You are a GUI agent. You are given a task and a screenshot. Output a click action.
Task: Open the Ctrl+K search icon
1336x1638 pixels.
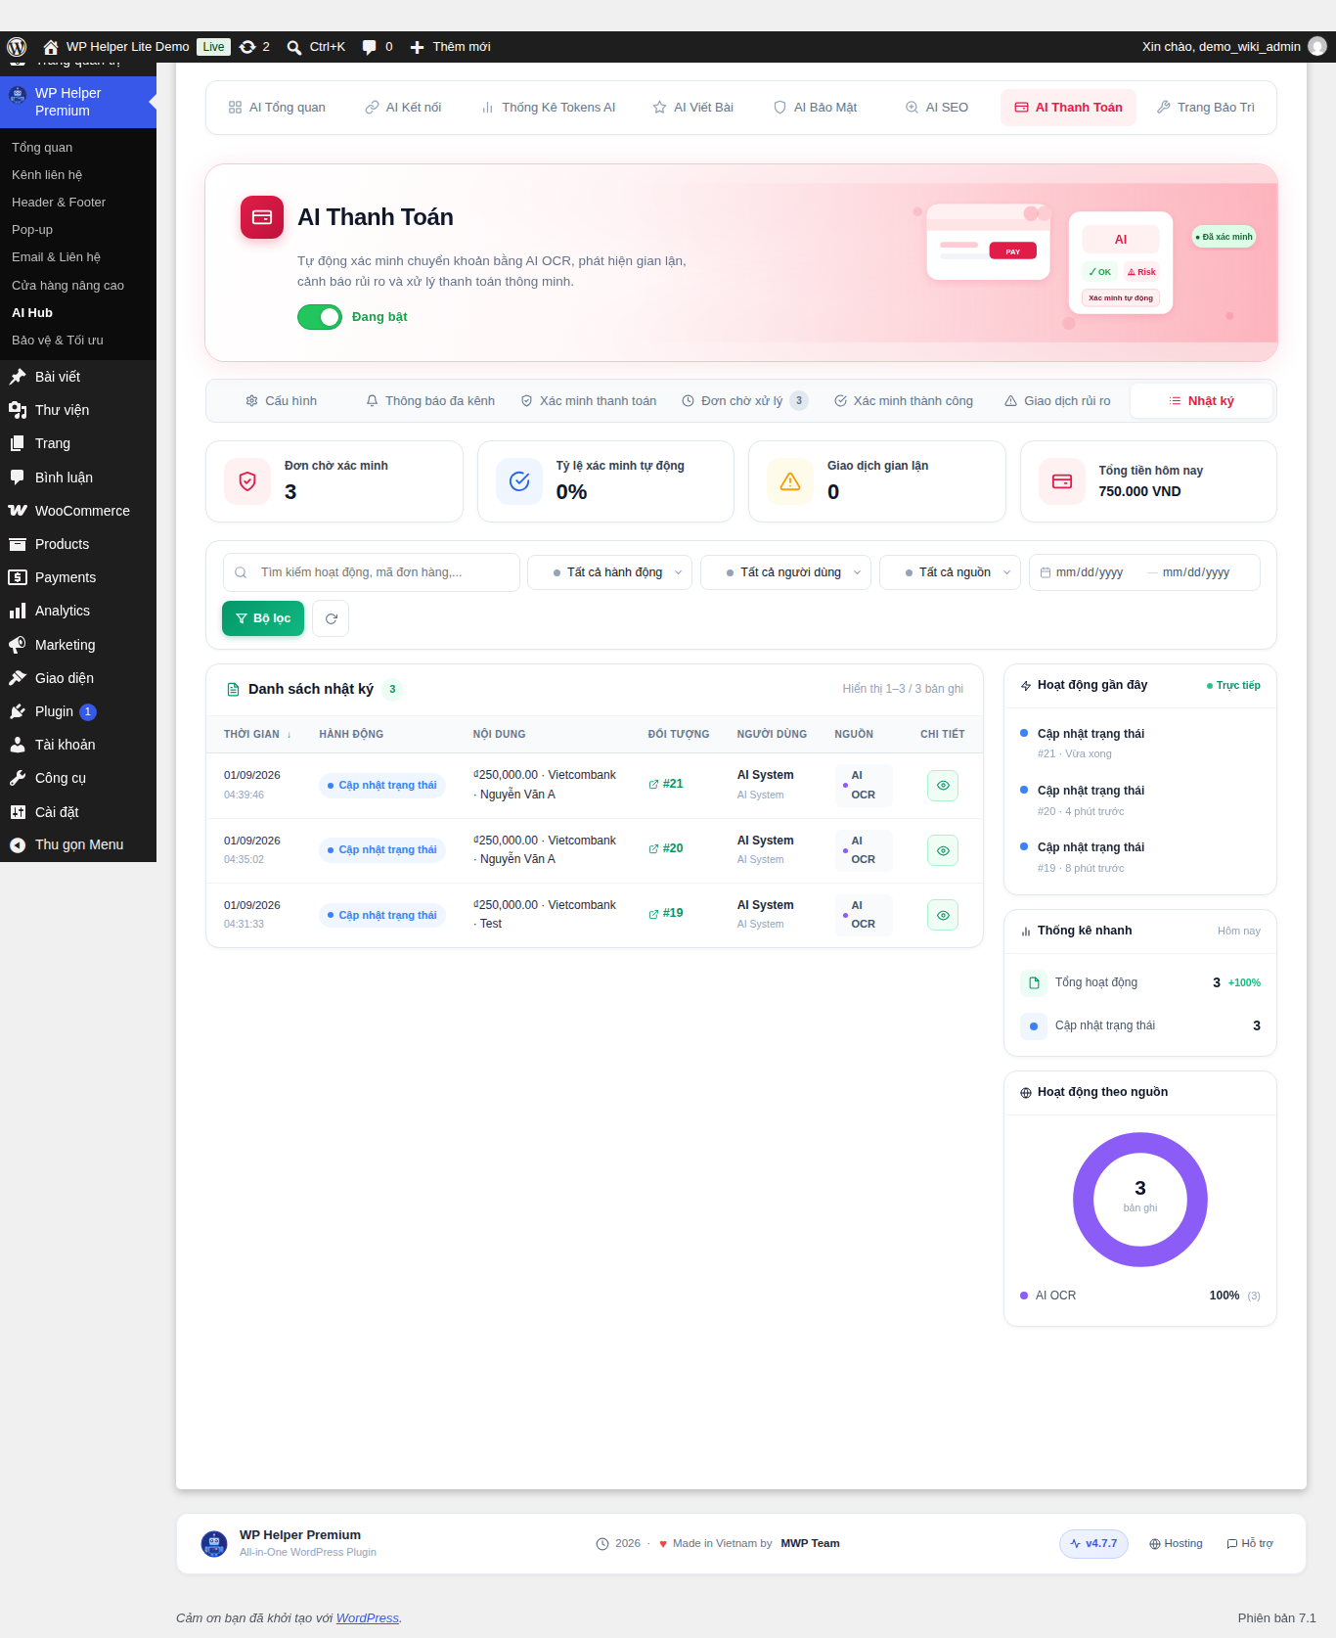coord(293,47)
